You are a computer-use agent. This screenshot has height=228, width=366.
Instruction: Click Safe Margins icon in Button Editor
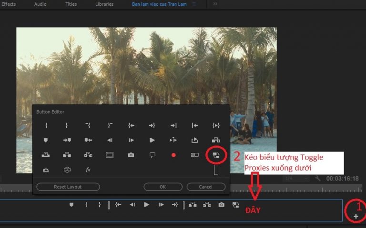coord(110,155)
